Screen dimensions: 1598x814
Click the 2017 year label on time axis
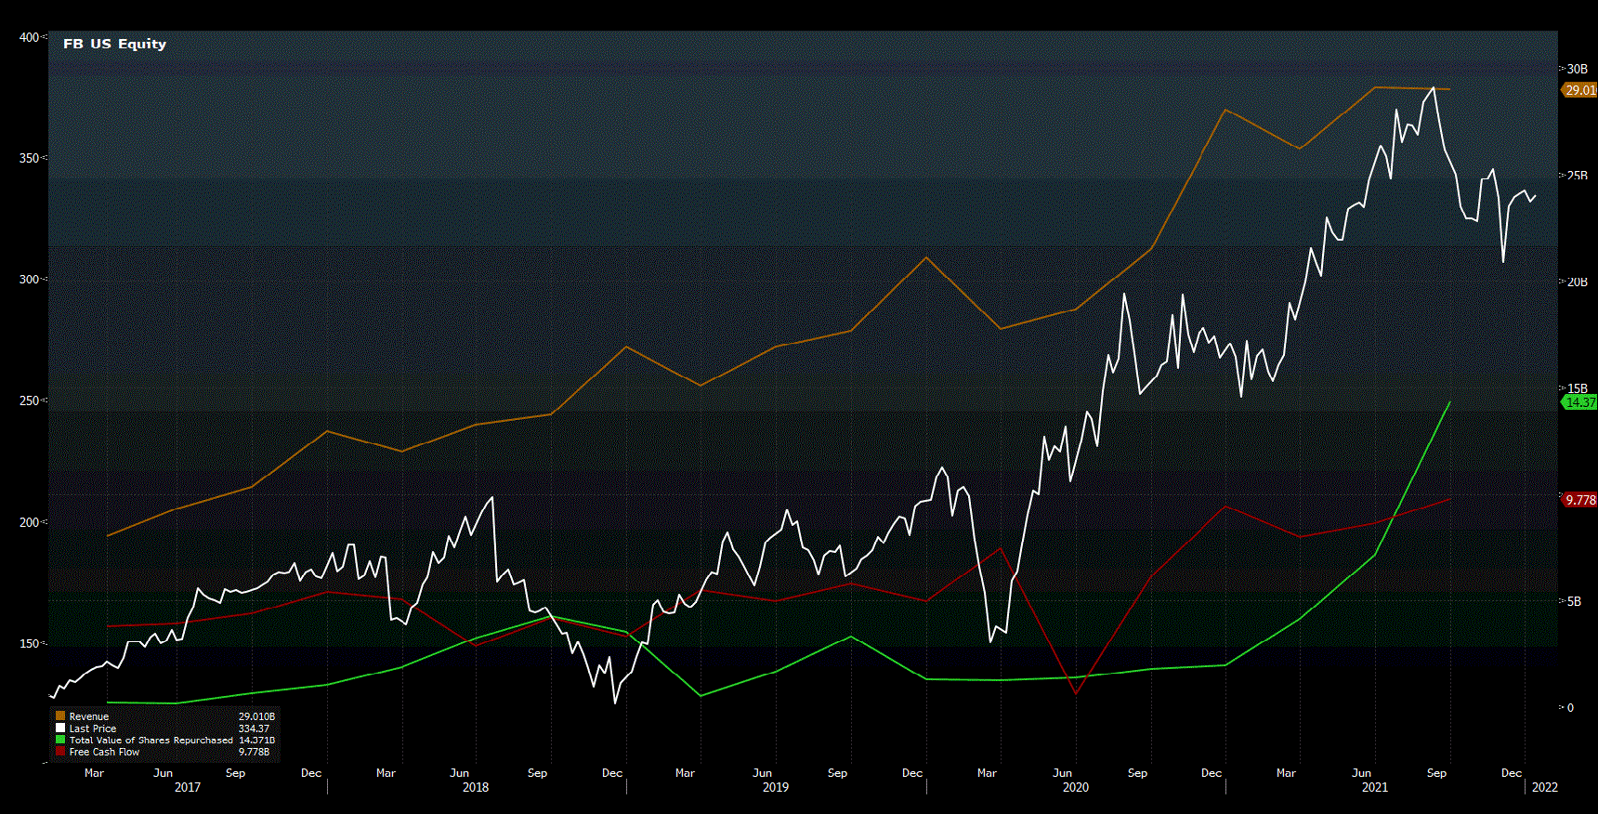(x=188, y=787)
